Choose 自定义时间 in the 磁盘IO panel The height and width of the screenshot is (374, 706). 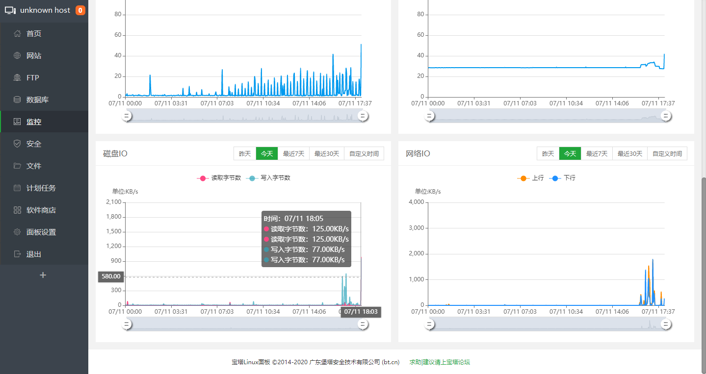(364, 153)
